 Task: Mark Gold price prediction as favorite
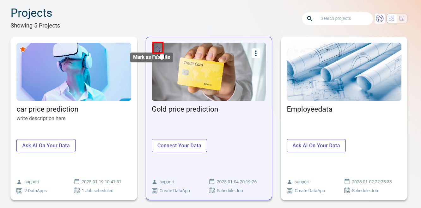click(158, 49)
